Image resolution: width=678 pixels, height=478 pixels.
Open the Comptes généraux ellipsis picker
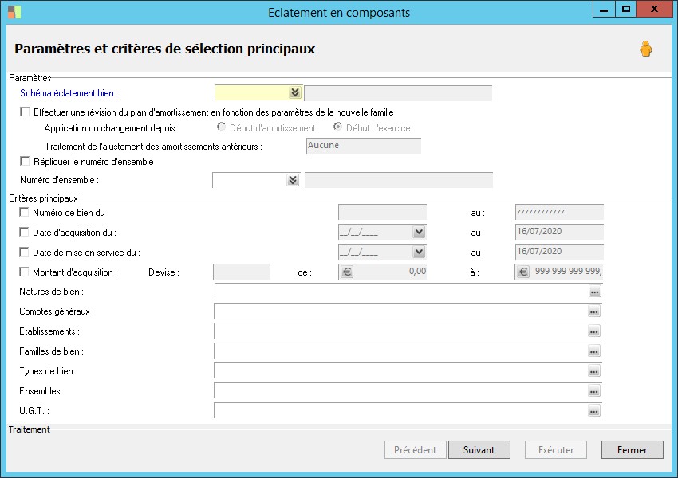pyautogui.click(x=594, y=312)
